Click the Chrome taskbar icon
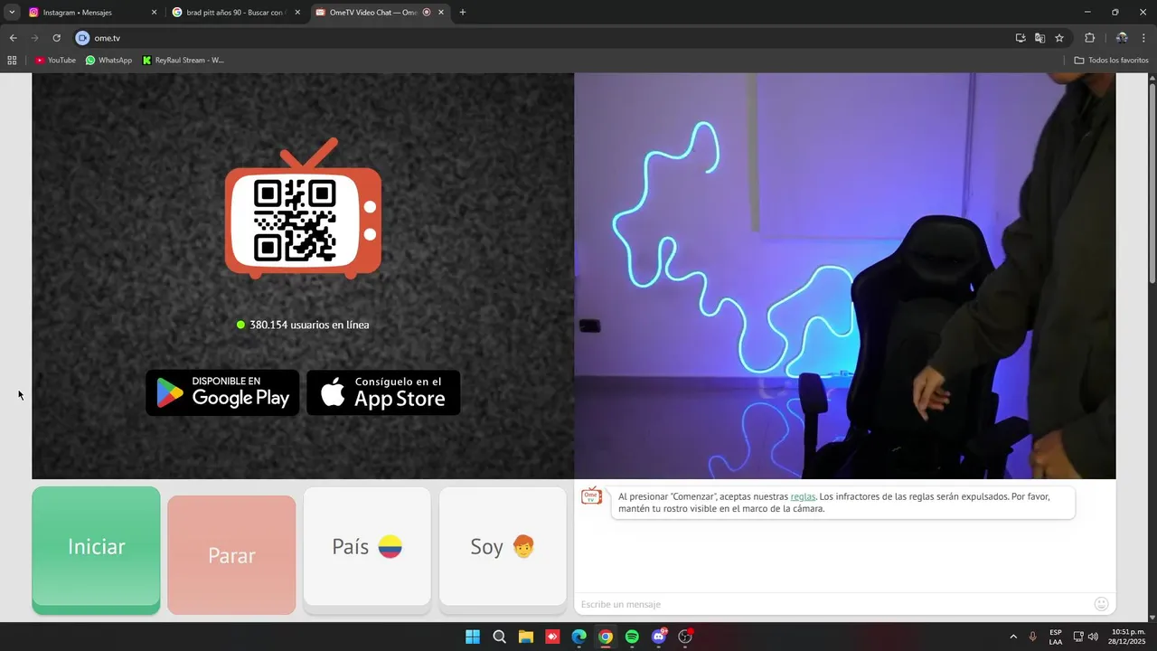Screen dimensions: 1157x651 pyautogui.click(x=606, y=637)
